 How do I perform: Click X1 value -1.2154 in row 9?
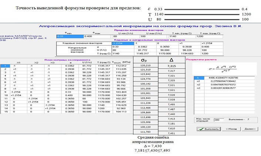click(18, 92)
